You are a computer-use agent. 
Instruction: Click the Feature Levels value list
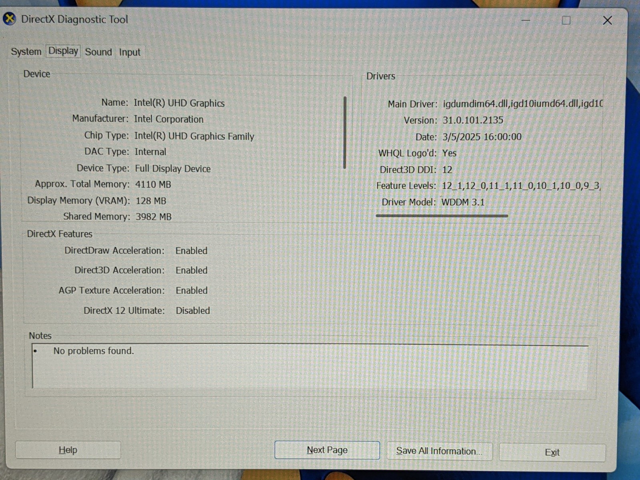[521, 186]
